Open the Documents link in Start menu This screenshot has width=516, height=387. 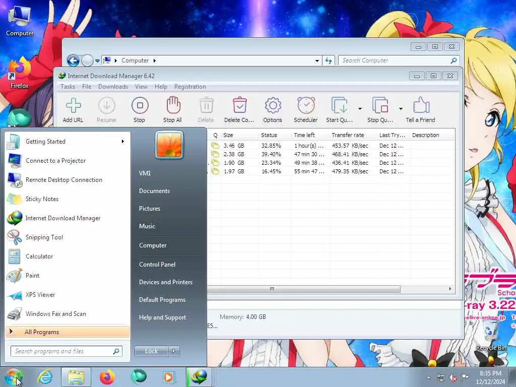154,191
